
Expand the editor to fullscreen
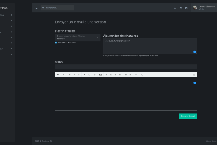194,75
